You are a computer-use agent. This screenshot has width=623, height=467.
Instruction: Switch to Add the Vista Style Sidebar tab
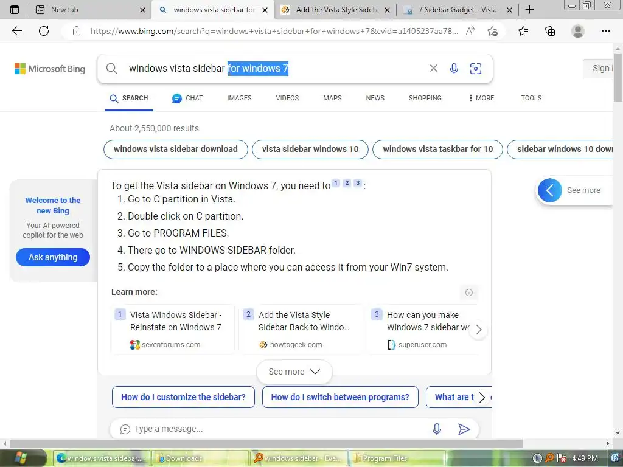[336, 10]
